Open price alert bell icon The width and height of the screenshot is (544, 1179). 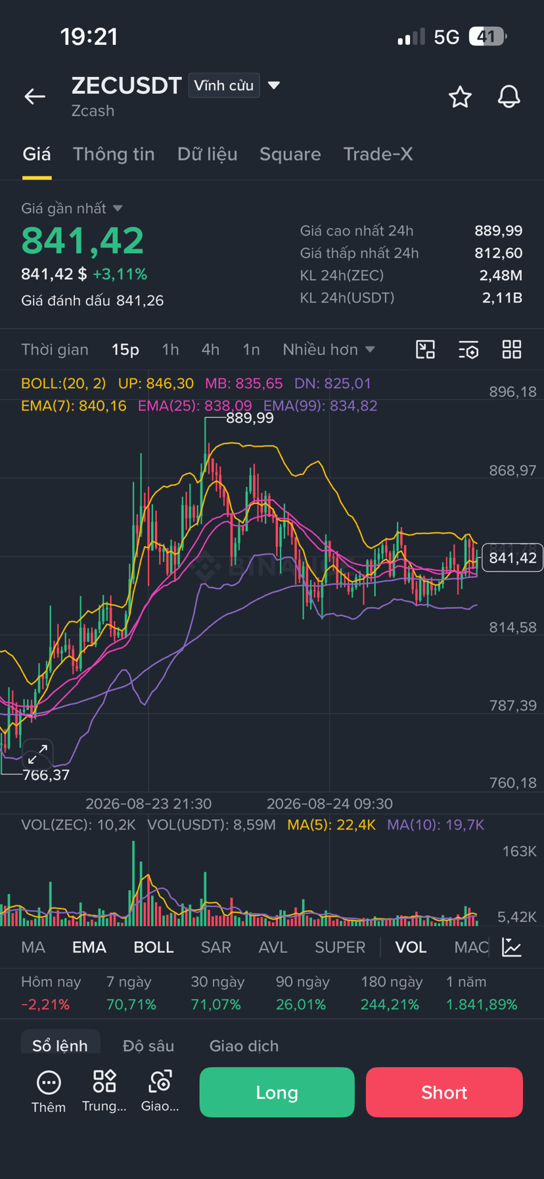(x=509, y=97)
